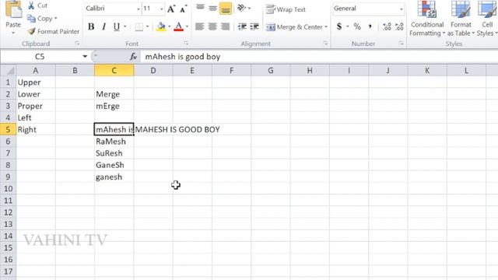
Task: Click the Name Box showing C5
Action: pos(40,57)
